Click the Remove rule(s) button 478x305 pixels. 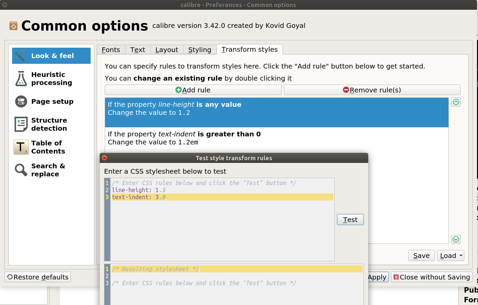(x=372, y=90)
